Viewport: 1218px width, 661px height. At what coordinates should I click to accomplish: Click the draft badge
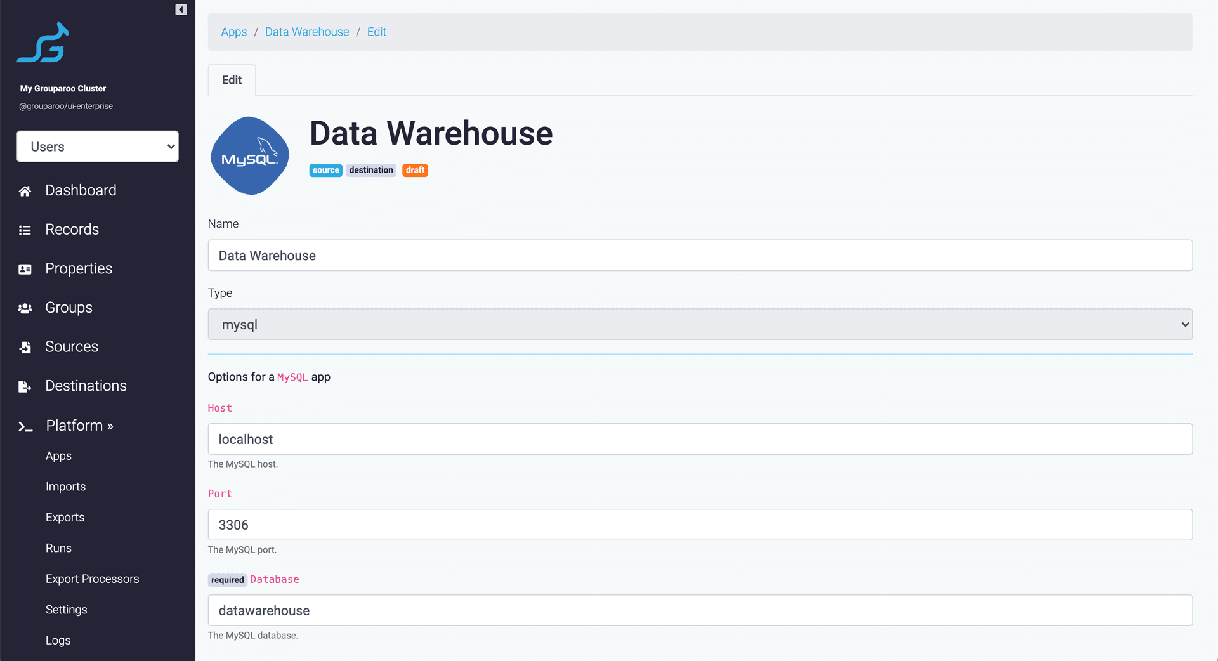click(x=415, y=170)
